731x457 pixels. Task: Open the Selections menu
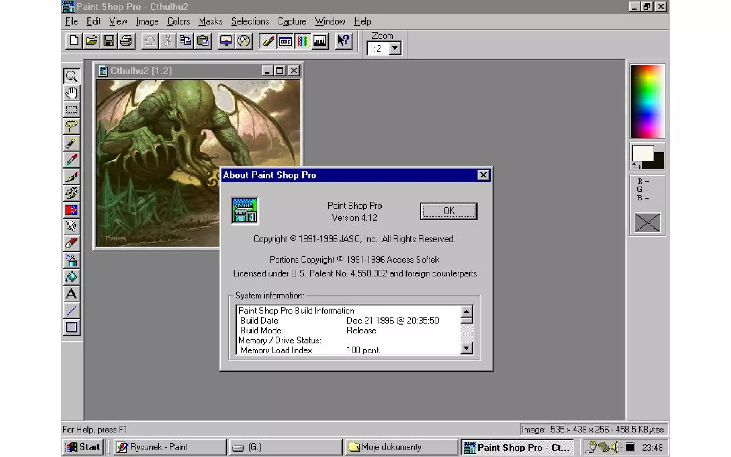point(250,21)
